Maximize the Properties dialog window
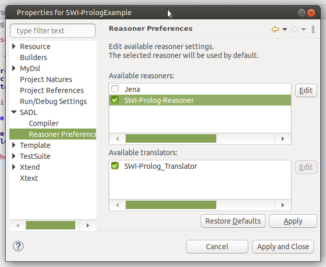The height and width of the screenshot is (267, 326). 301,13
